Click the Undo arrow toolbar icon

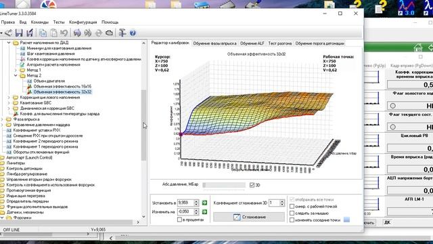pos(64,33)
